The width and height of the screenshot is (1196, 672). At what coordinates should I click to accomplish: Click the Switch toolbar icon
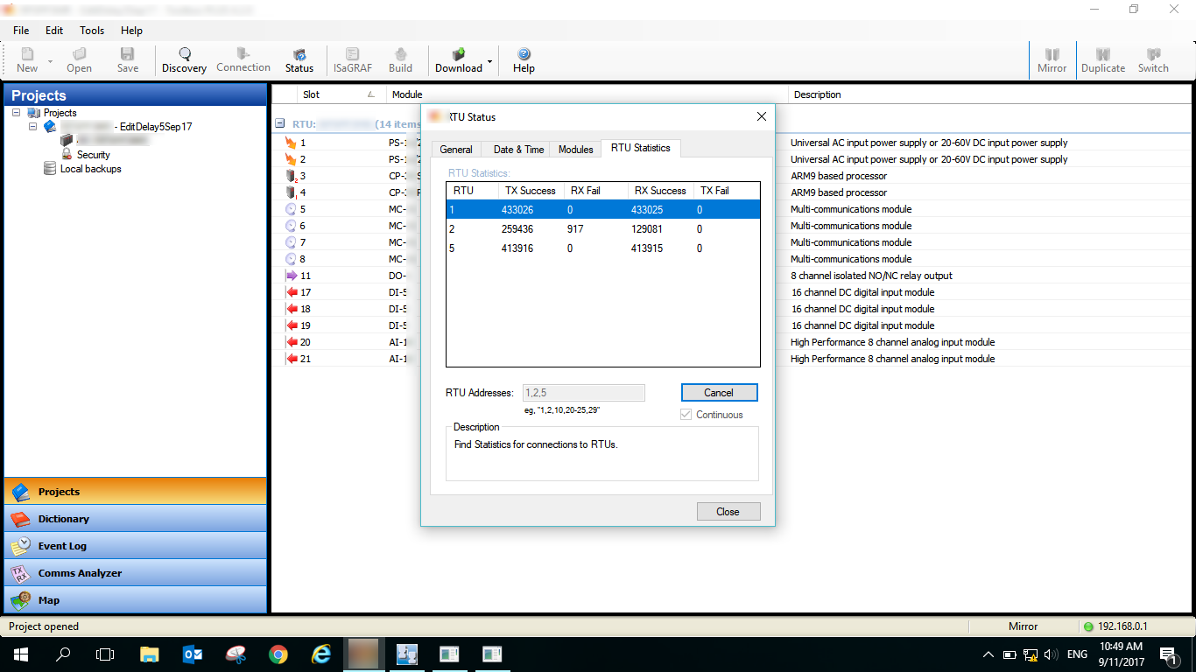[x=1153, y=60]
